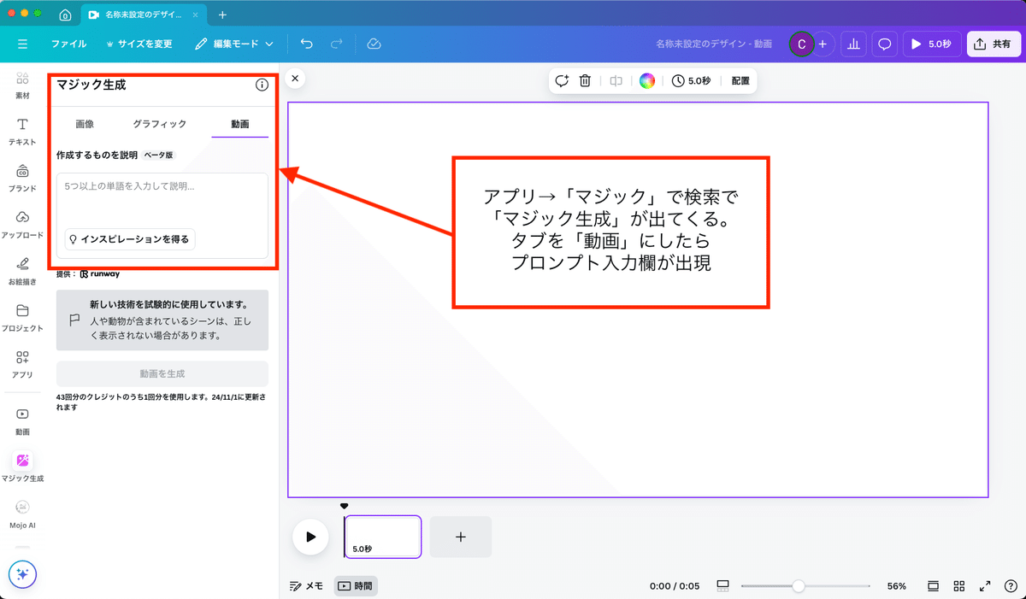Open the ブランド brand sidebar
Screen dimensions: 1026x599
tap(23, 178)
